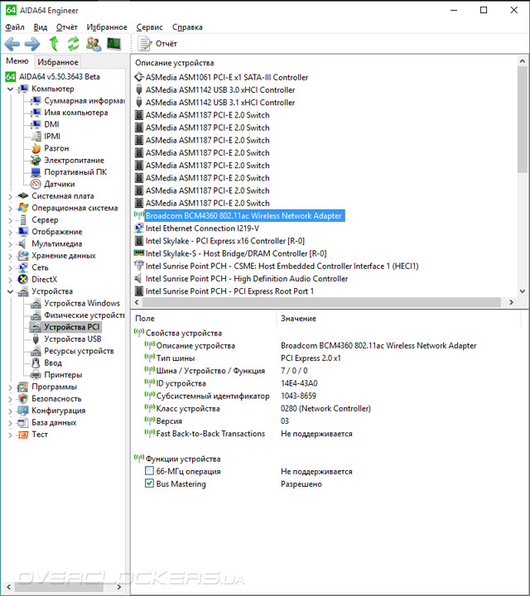Open the Отчёт report button
The height and width of the screenshot is (596, 530).
(x=157, y=44)
